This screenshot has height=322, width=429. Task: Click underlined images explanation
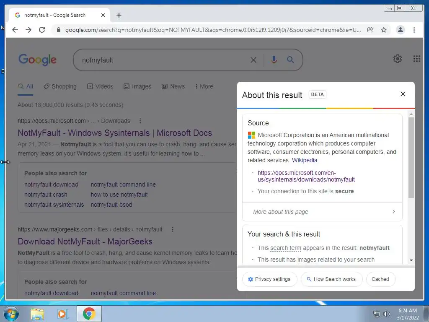[x=307, y=260]
